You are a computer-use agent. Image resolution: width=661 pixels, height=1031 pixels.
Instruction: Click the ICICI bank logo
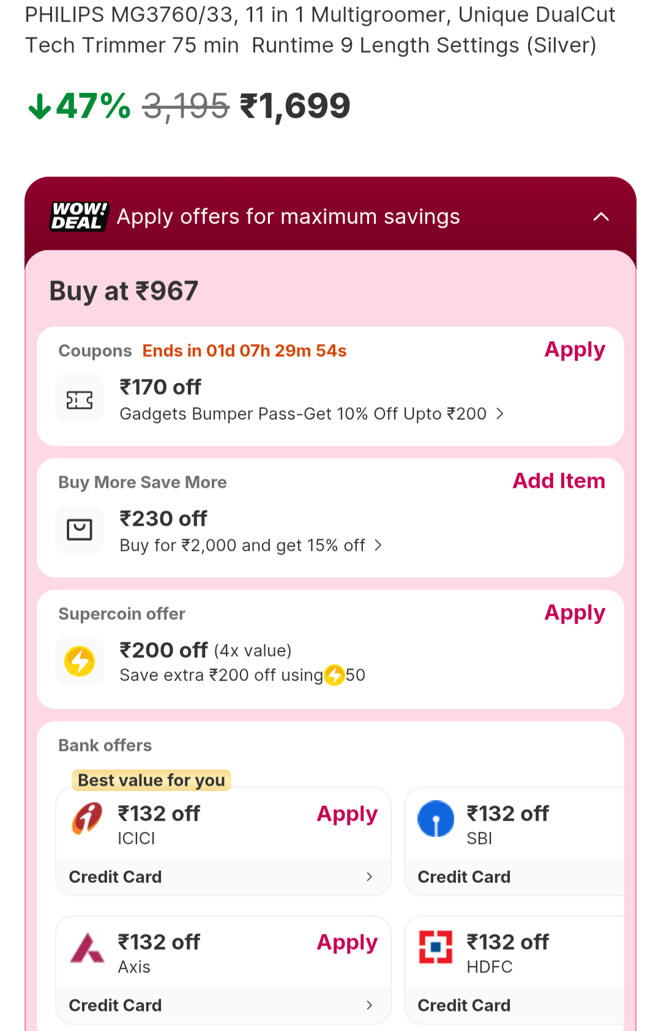88,819
